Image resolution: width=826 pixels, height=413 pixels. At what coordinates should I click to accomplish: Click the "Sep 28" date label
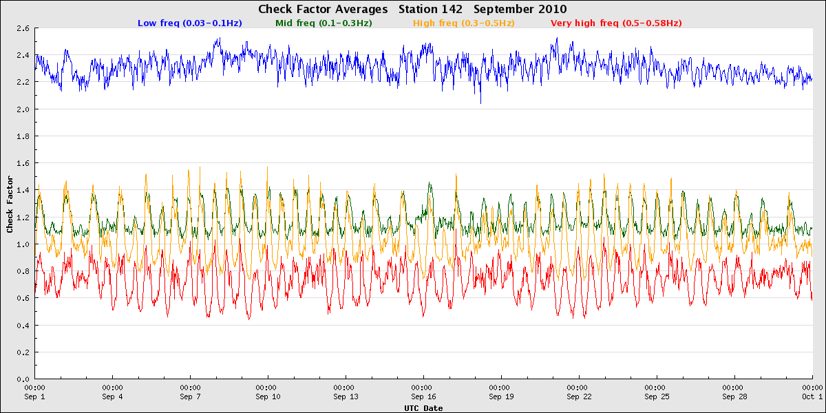(734, 397)
